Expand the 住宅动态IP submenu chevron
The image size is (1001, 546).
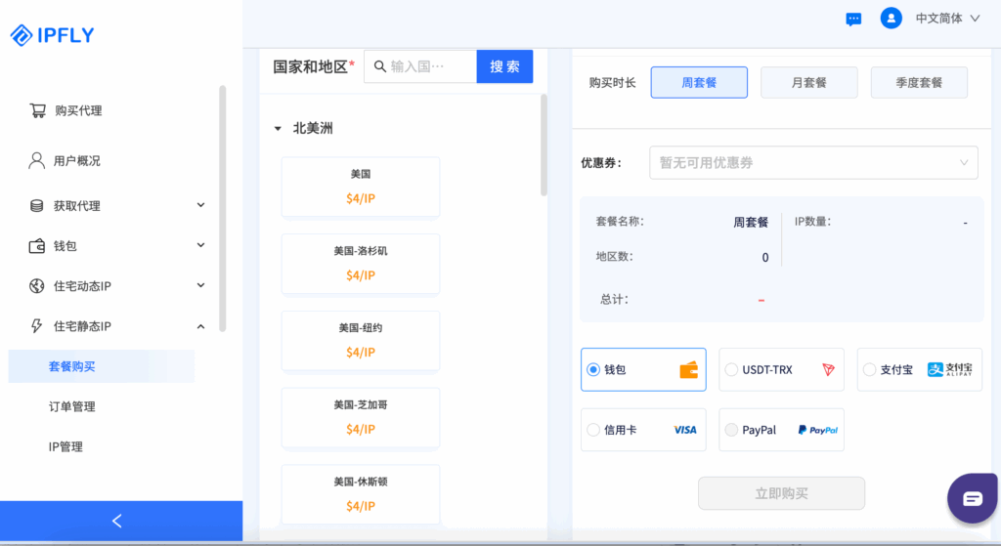point(200,286)
